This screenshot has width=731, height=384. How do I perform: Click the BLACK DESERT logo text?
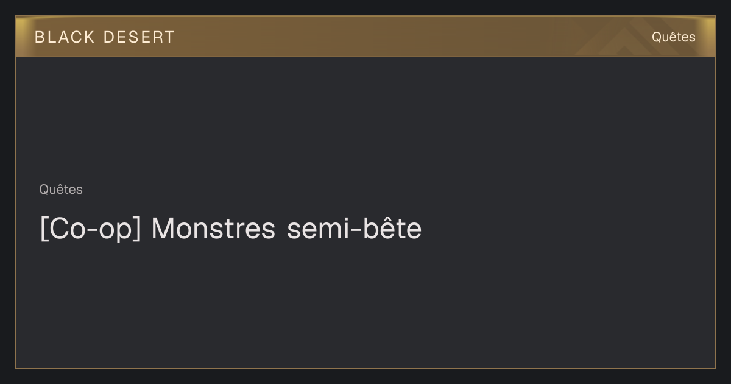pyautogui.click(x=105, y=37)
